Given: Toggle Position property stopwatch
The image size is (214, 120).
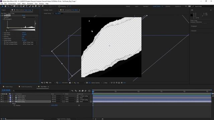Looking at the screenshot, I should point(14,105).
